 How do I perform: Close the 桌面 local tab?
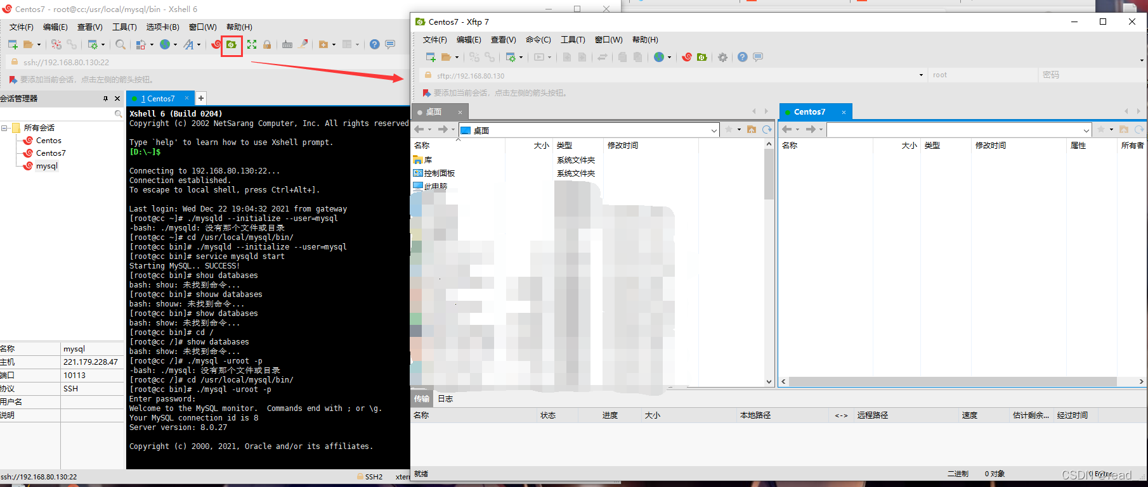click(x=460, y=112)
